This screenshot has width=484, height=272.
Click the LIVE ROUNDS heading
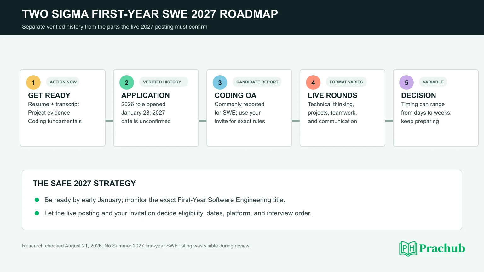(332, 95)
